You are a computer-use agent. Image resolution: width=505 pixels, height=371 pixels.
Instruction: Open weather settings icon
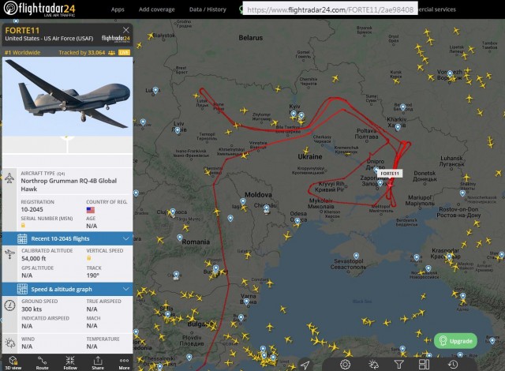coord(373,364)
